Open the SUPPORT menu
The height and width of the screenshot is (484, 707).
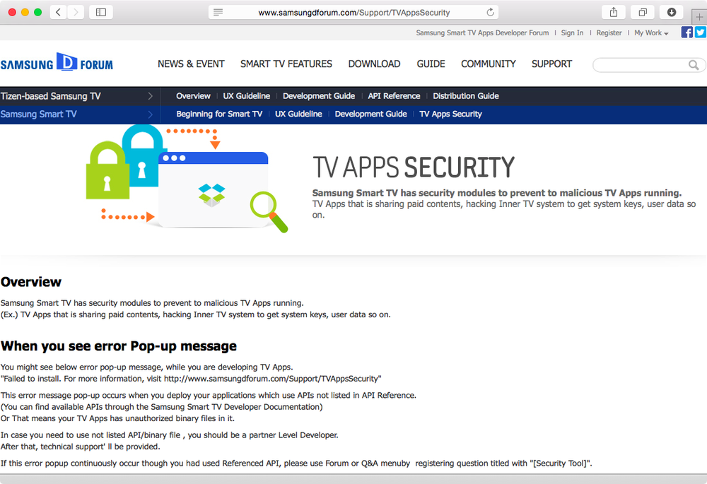551,64
